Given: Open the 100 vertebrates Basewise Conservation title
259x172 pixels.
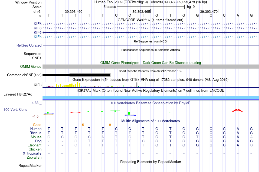Looking at the screenshot, I should (x=150, y=103).
